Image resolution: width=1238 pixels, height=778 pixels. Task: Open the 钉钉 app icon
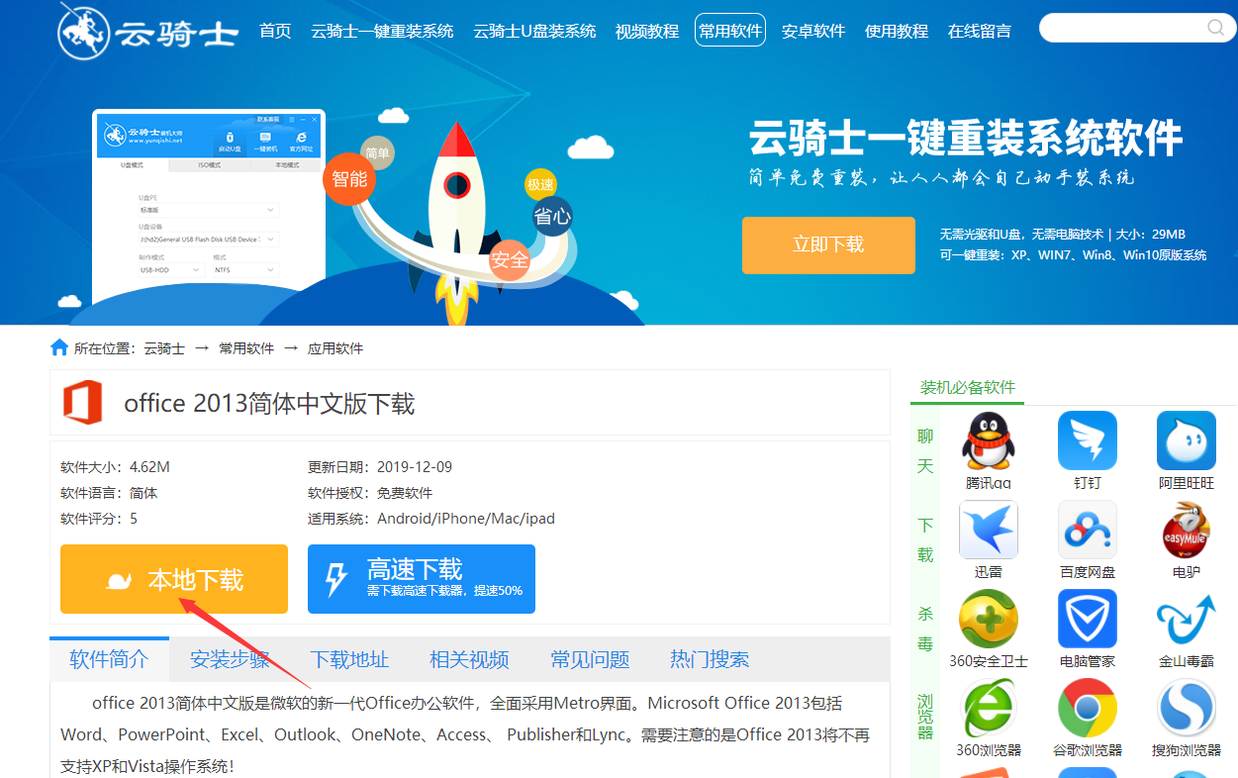tap(1088, 441)
